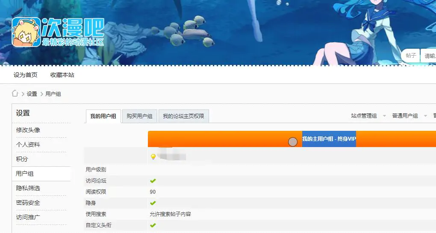The width and height of the screenshot is (436, 233).
Task: Select 用户组 in settings sidebar
Action: [41, 174]
